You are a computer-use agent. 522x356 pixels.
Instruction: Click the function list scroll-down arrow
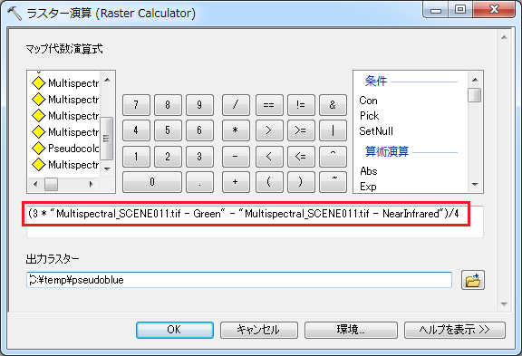pyautogui.click(x=475, y=184)
